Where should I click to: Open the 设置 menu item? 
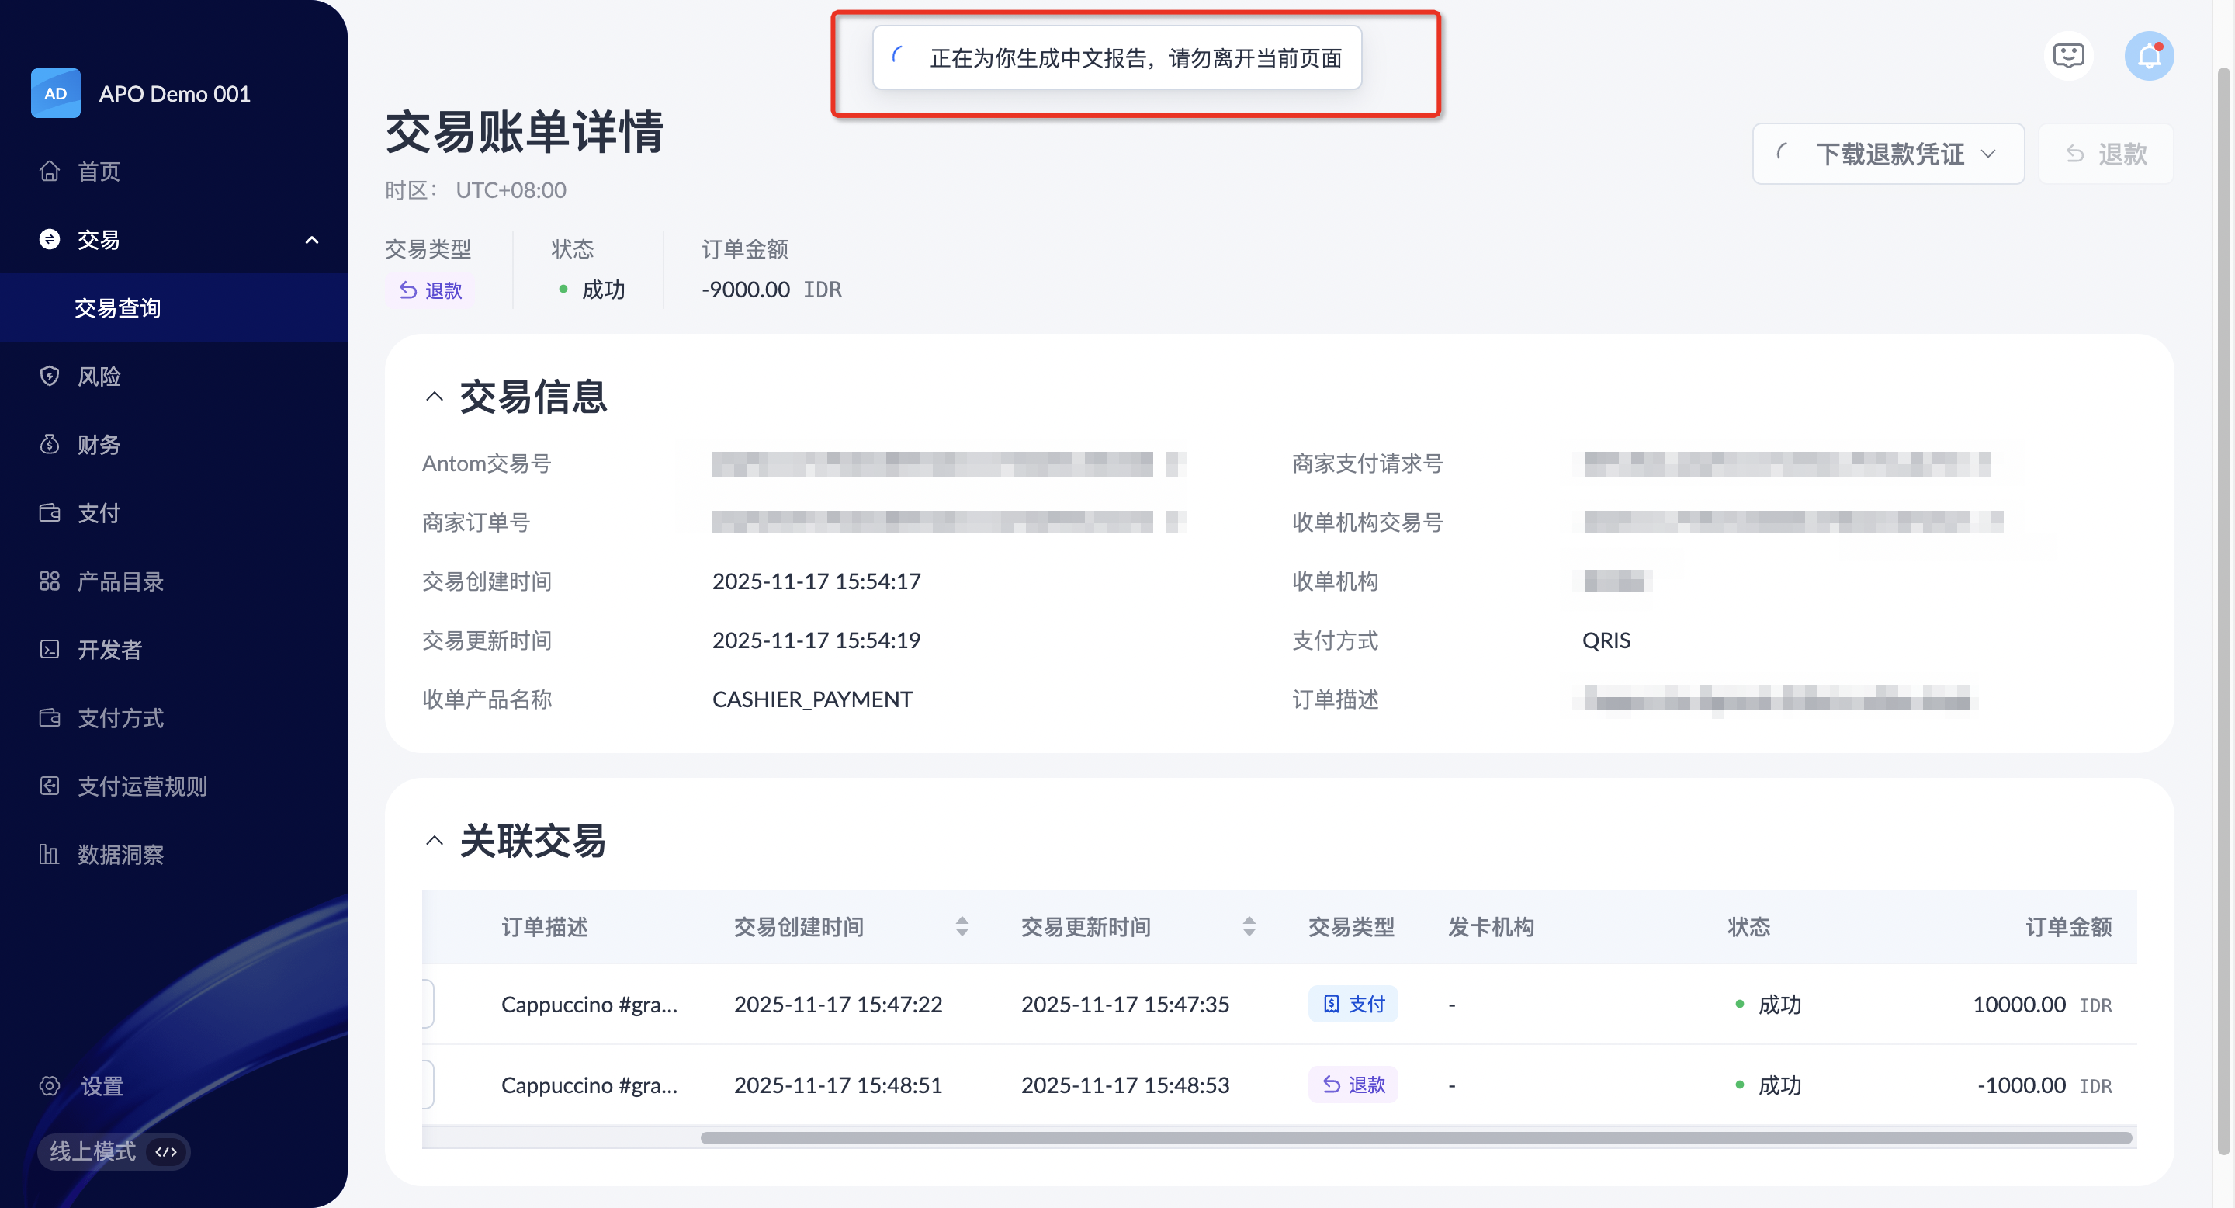[102, 1085]
